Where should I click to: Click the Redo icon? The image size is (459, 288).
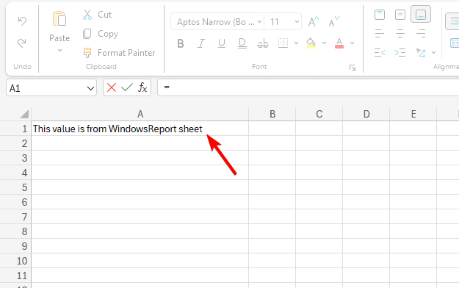pos(22,43)
